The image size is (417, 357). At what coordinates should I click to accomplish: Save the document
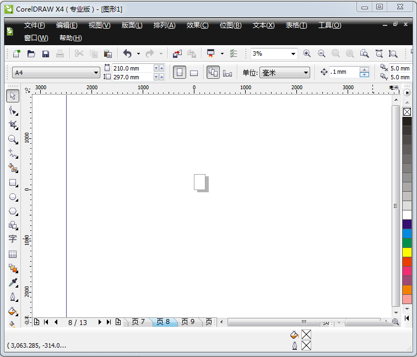[46, 53]
